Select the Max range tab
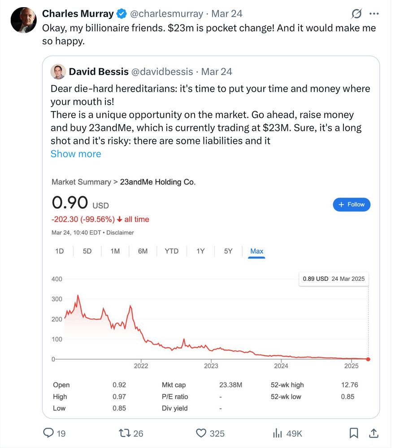 click(256, 251)
